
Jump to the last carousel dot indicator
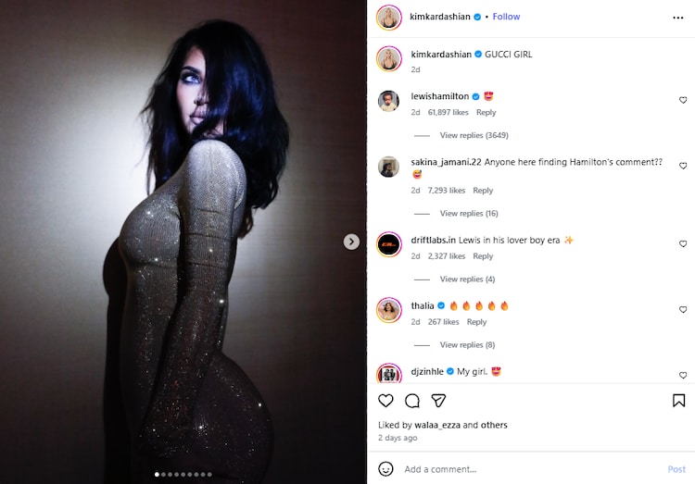[x=209, y=474]
